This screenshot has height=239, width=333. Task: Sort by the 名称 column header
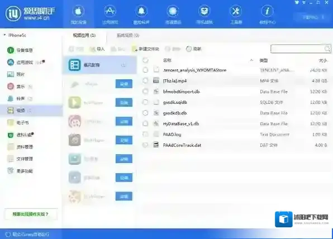pos(167,60)
